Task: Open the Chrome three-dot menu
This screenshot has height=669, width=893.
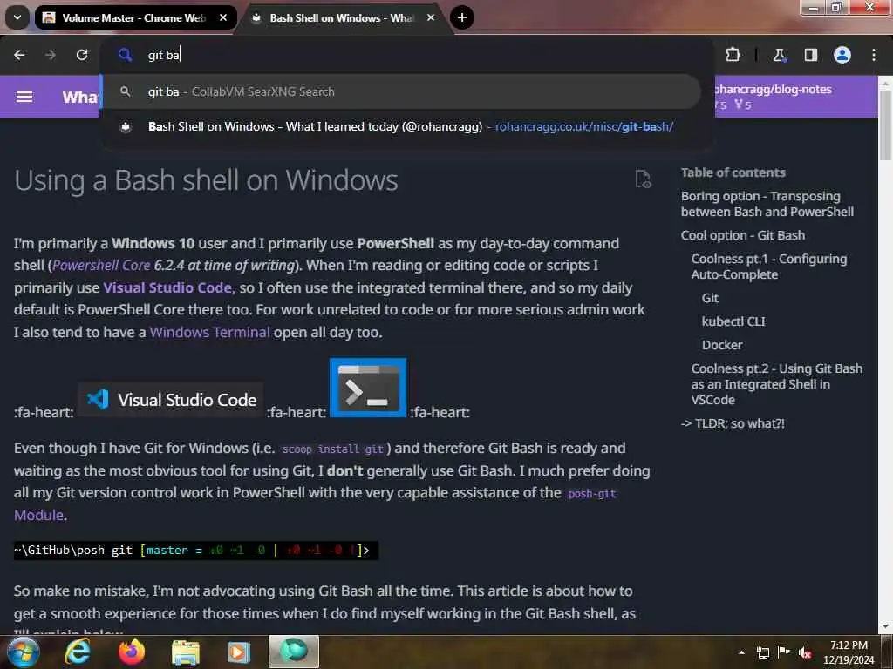Action: (873, 55)
